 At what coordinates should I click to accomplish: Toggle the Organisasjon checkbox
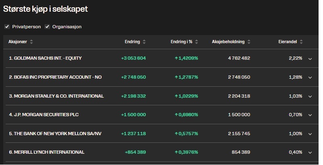(x=48, y=27)
